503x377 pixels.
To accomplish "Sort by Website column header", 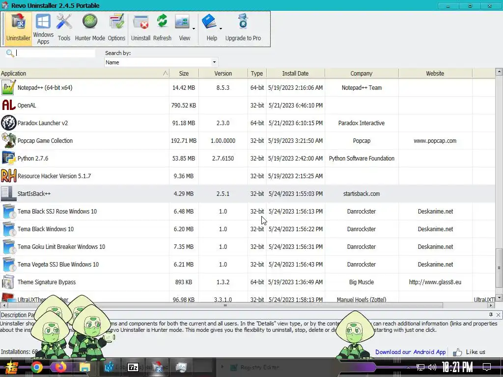I will tap(435, 74).
